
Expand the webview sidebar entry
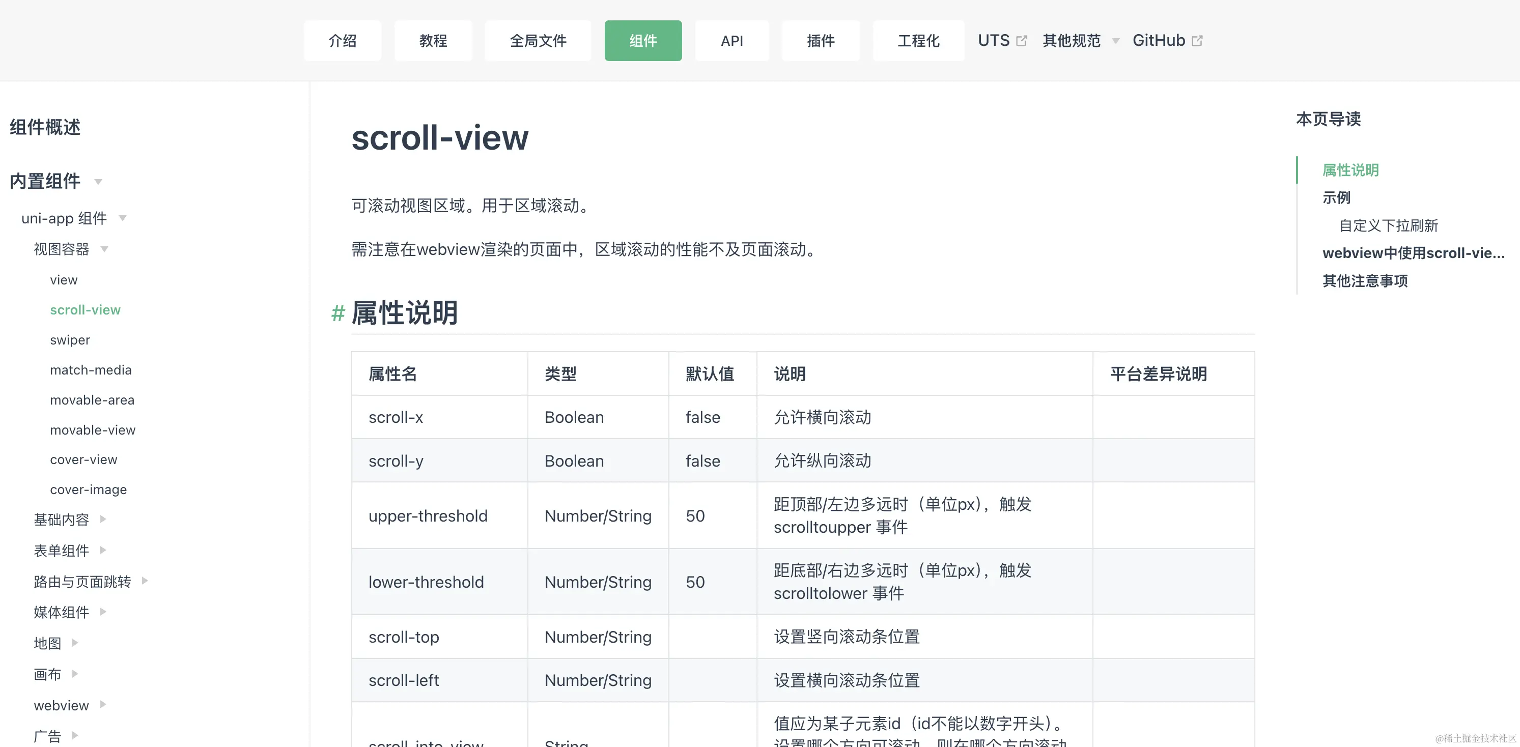104,705
